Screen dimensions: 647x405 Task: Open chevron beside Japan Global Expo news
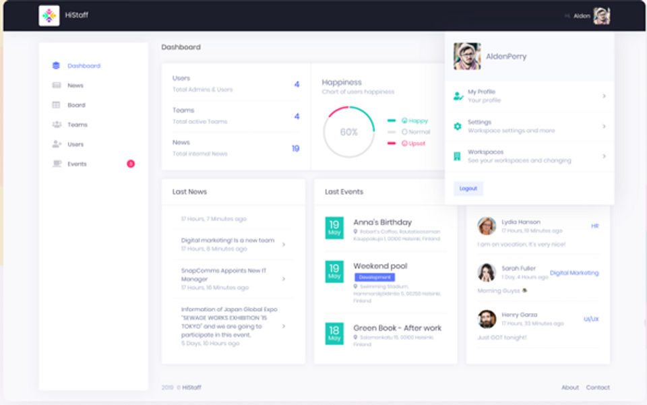[x=284, y=326]
